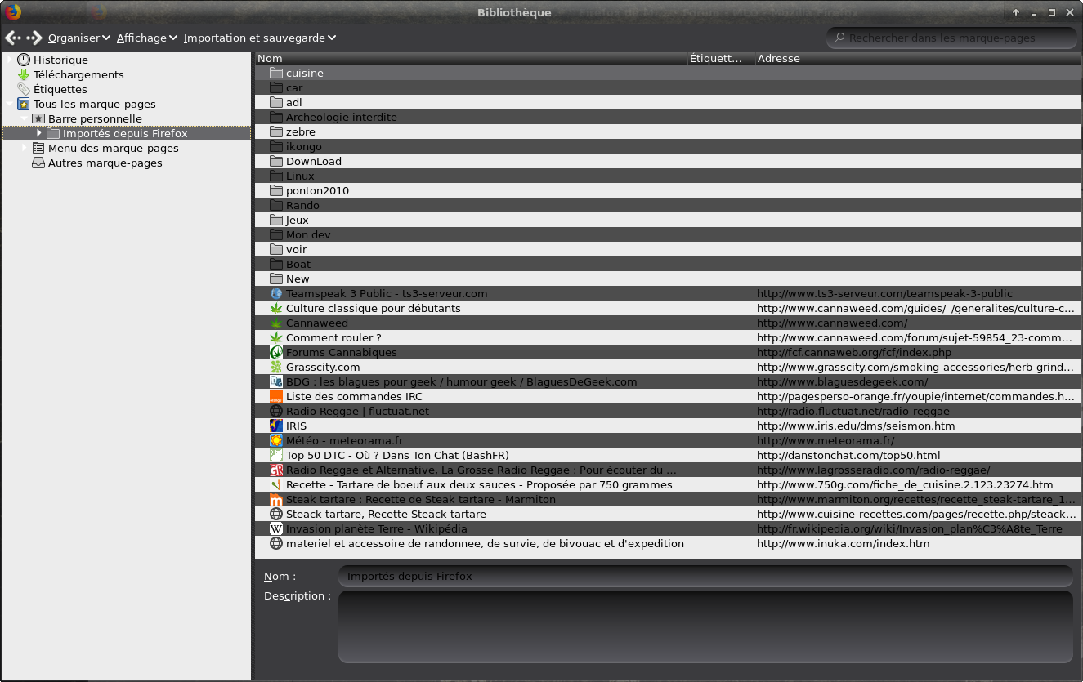
Task: Click the orange icon for Liste des commandes IRC
Action: [x=276, y=396]
